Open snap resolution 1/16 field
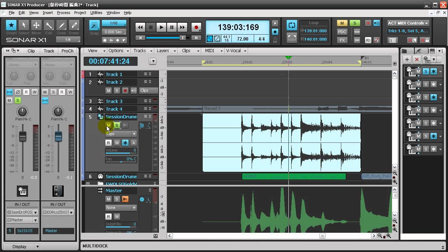The width and height of the screenshot is (448, 252). point(114,23)
